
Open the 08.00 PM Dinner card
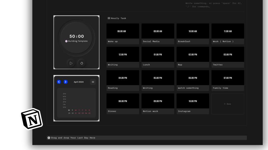(123, 104)
